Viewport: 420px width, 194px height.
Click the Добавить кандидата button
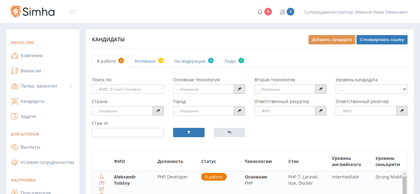click(x=332, y=40)
